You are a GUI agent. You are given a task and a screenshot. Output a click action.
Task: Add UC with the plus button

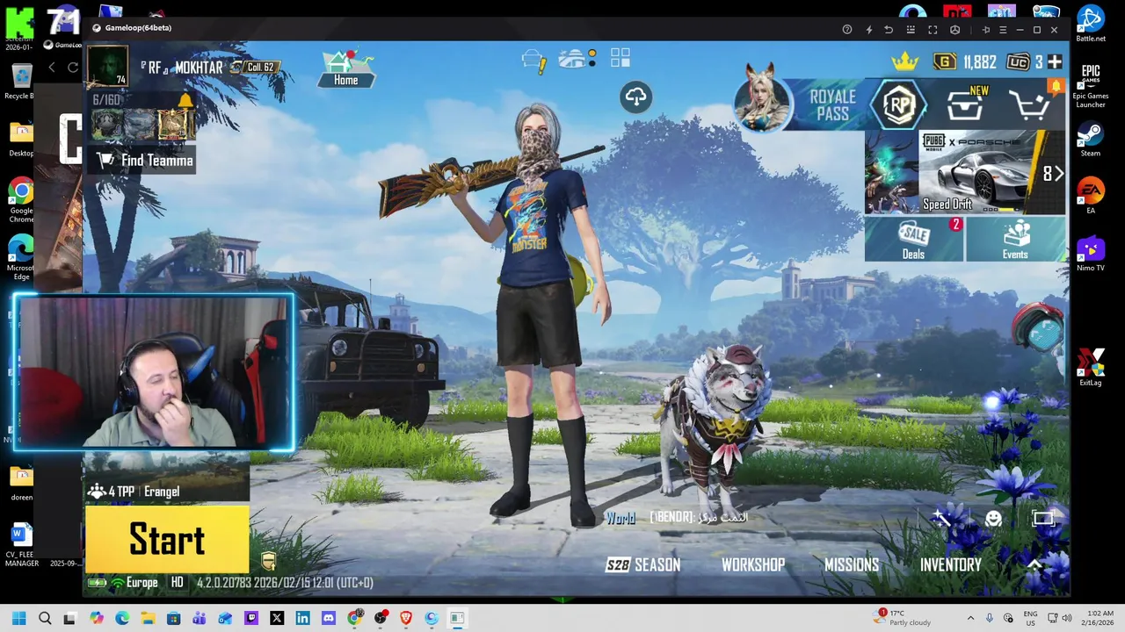click(x=1055, y=61)
